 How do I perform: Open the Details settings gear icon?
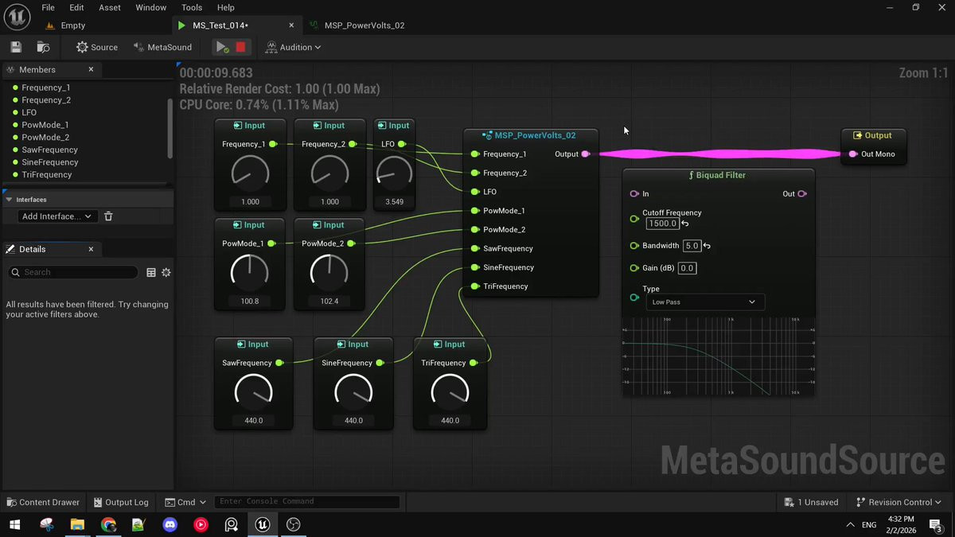tap(166, 272)
